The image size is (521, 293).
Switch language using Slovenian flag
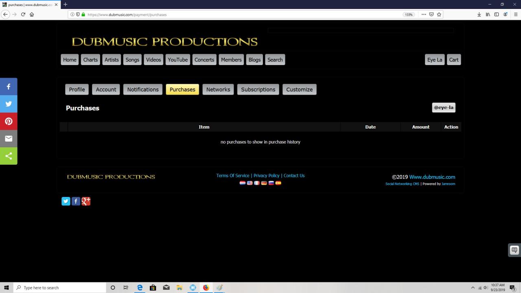point(271,183)
